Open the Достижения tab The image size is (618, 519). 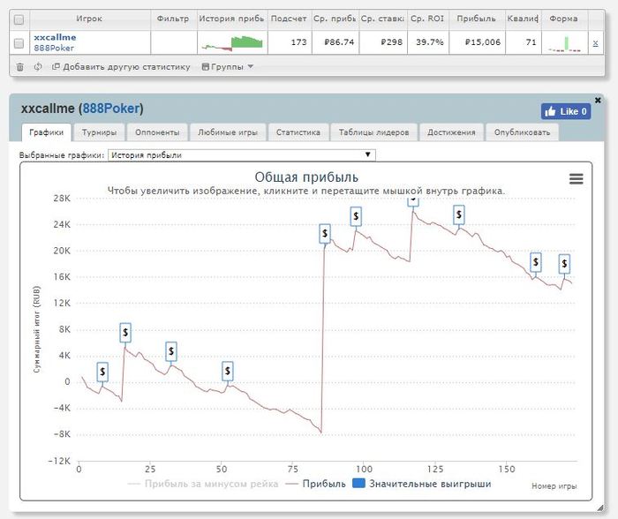pyautogui.click(x=451, y=132)
